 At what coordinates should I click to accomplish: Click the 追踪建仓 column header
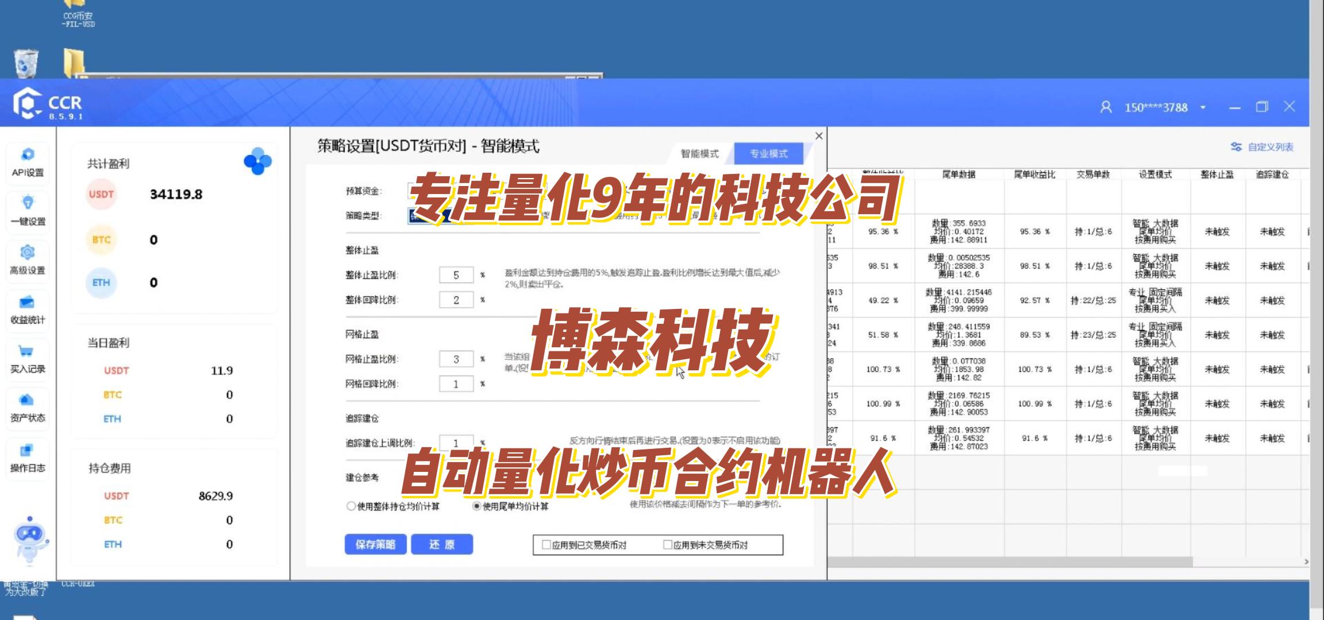tap(1272, 174)
